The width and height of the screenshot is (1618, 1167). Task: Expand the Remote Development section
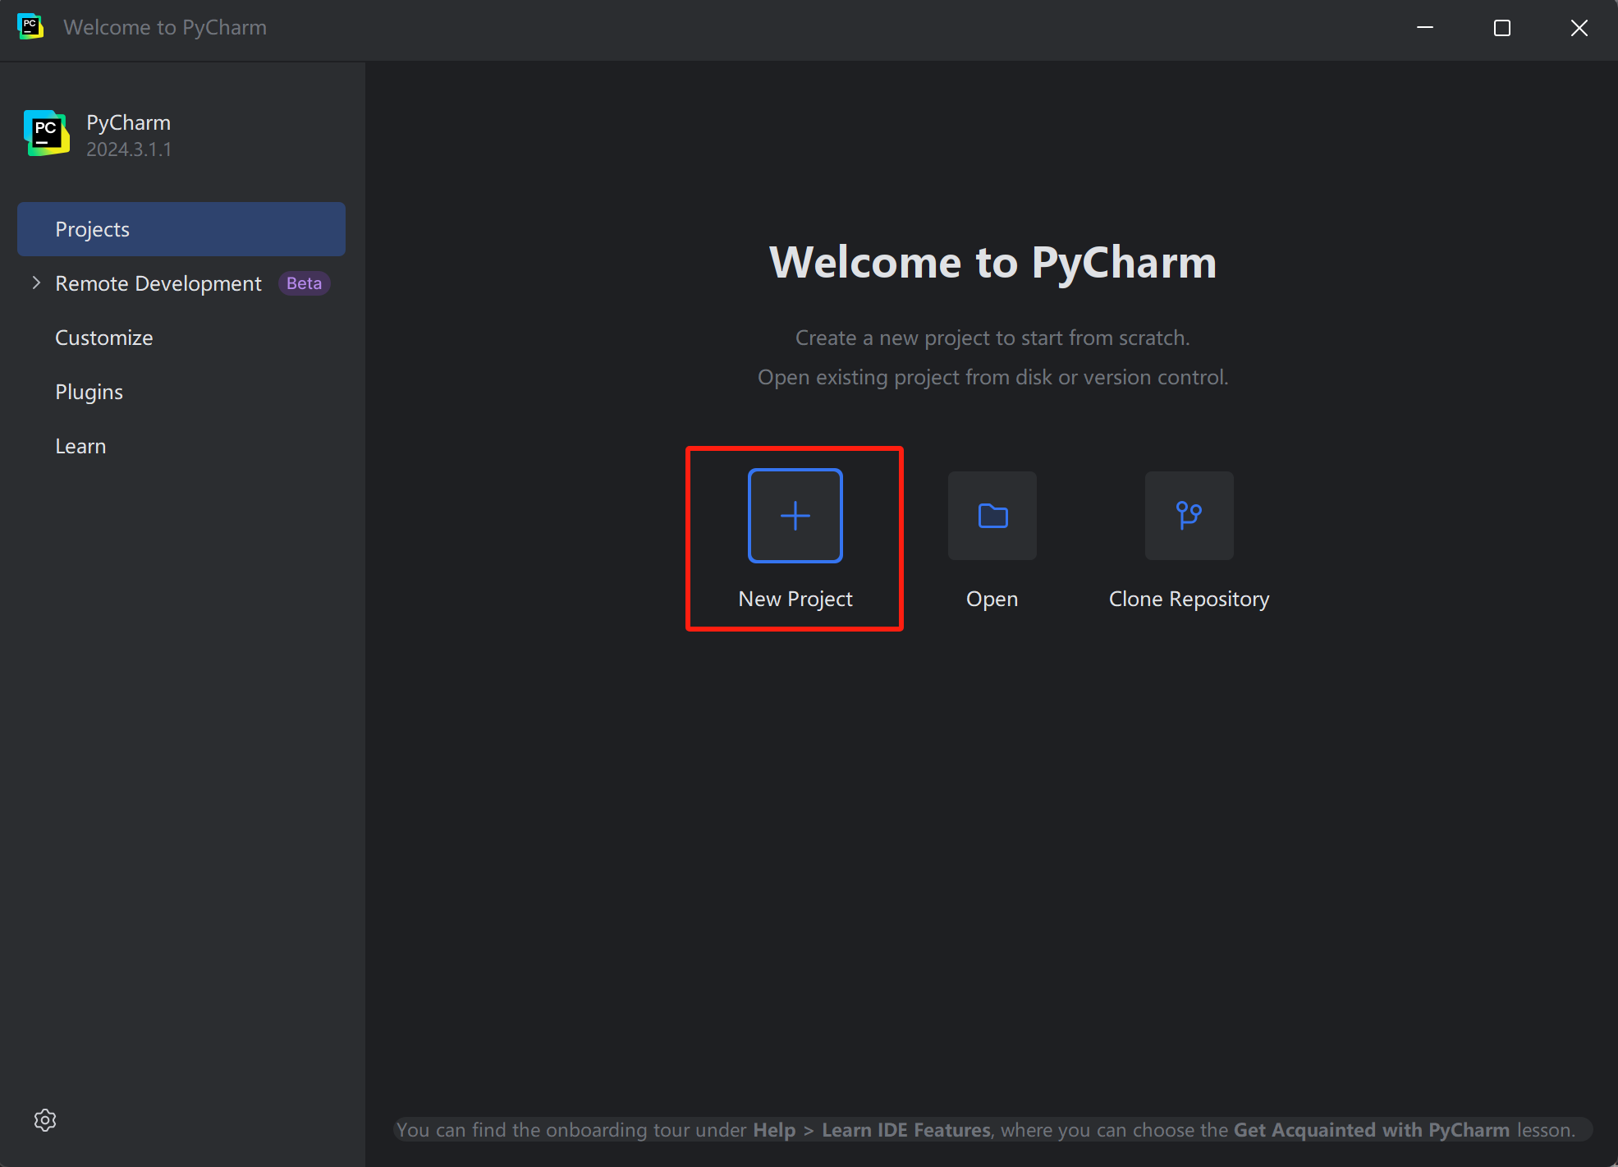pos(36,283)
